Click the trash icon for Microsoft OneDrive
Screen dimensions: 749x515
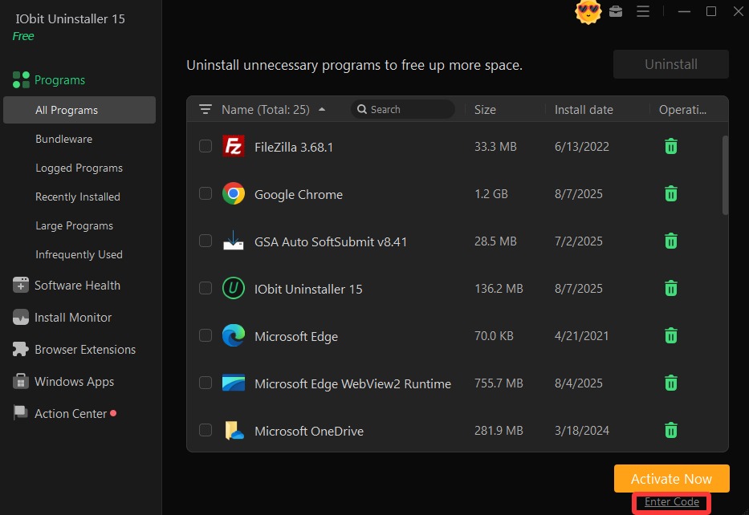(671, 430)
